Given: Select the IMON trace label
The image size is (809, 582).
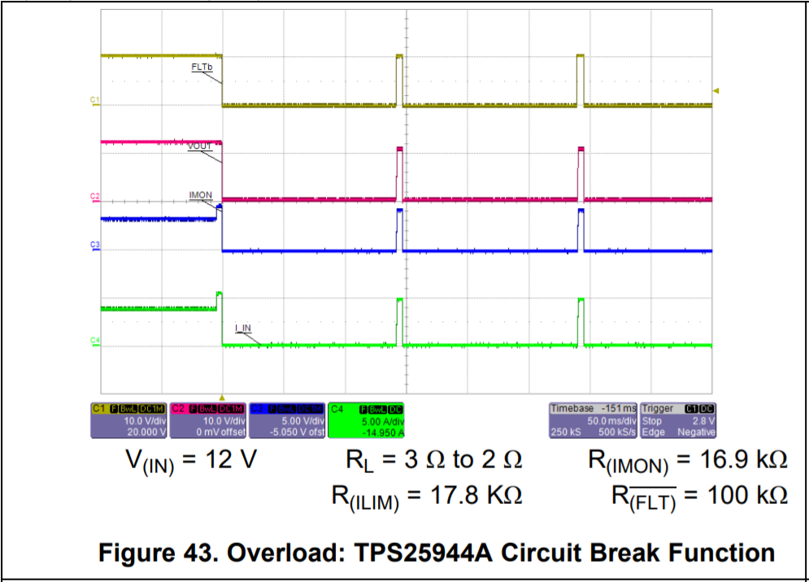Looking at the screenshot, I should 200,195.
